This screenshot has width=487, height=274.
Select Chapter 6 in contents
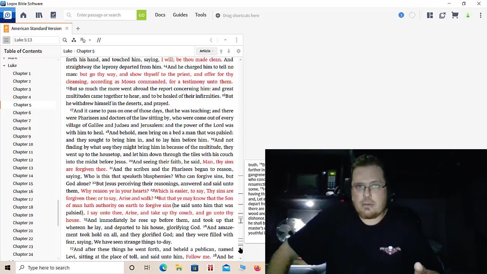click(x=22, y=113)
